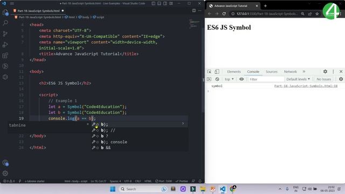
Task: Clear the console
Action: click(x=217, y=79)
